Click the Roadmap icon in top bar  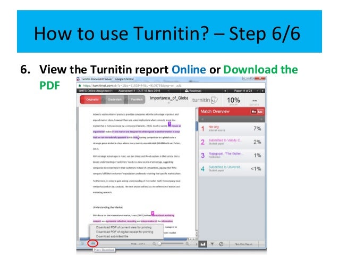tap(187, 91)
